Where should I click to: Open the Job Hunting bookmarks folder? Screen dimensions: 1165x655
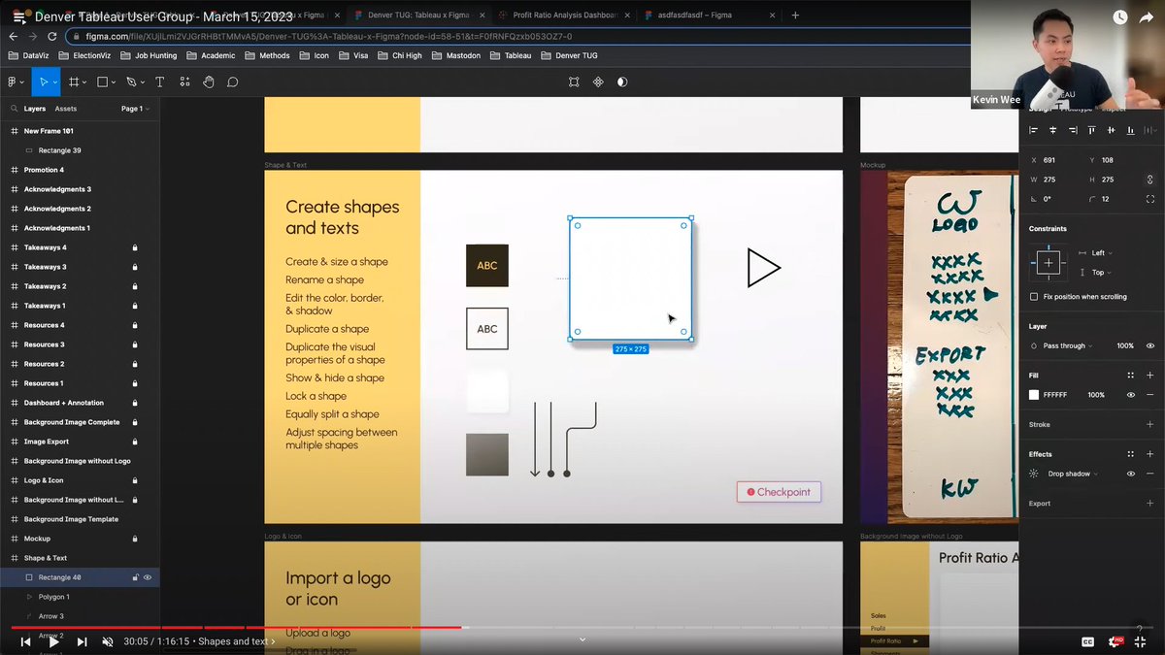[150, 55]
